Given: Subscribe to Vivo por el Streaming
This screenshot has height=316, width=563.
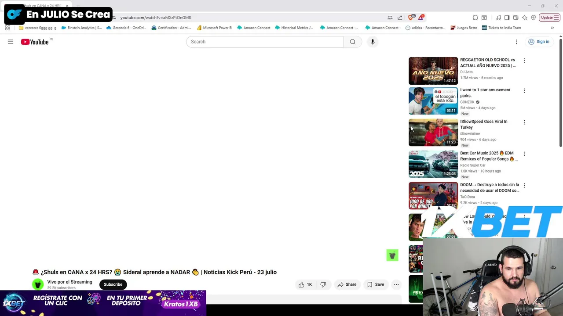Looking at the screenshot, I should [113, 284].
